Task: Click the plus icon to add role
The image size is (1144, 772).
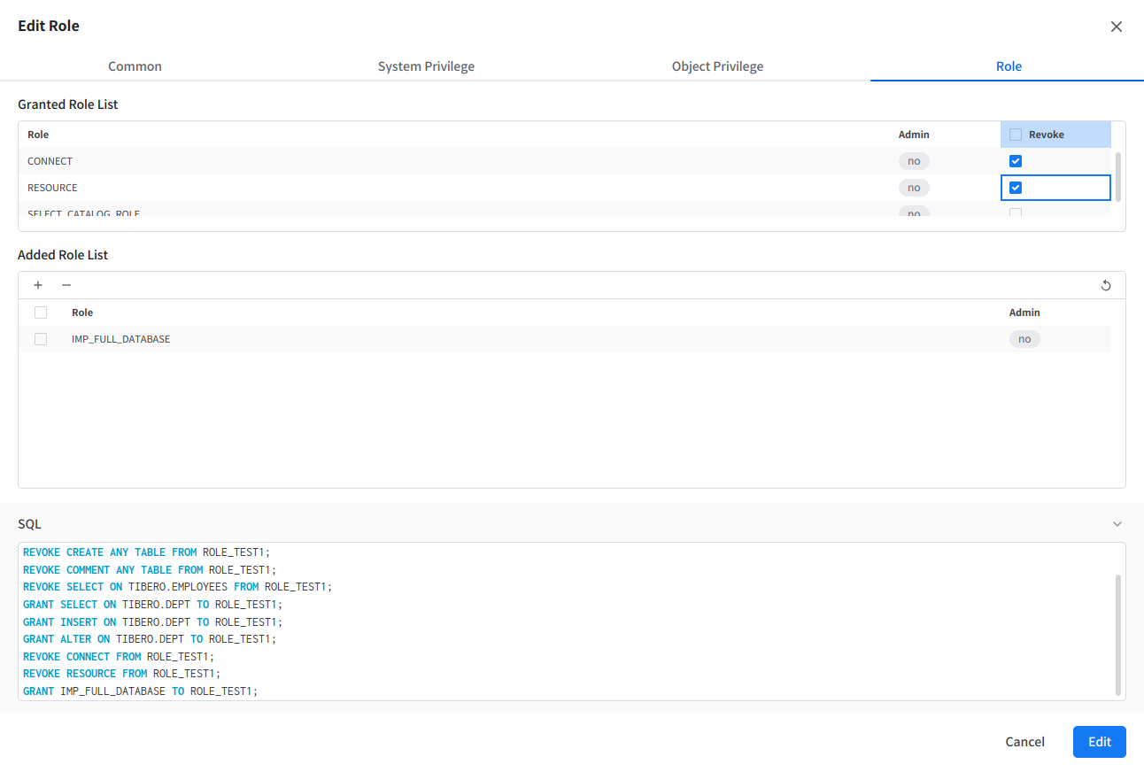Action: (38, 285)
